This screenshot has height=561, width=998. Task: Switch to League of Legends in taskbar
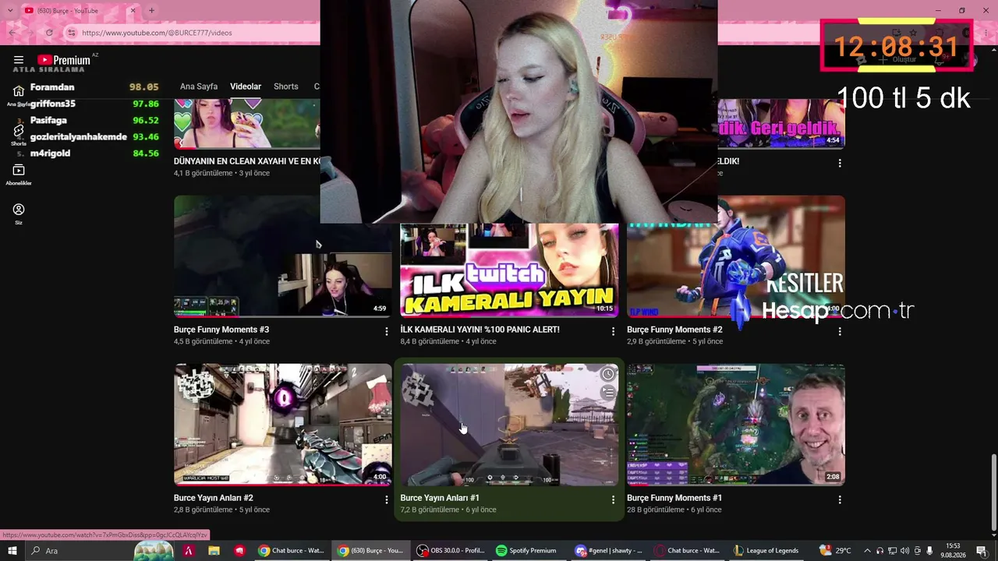[766, 551]
